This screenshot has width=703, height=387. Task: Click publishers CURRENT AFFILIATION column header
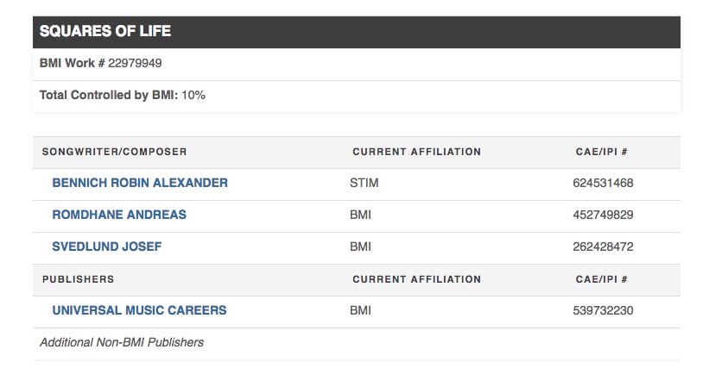point(416,279)
